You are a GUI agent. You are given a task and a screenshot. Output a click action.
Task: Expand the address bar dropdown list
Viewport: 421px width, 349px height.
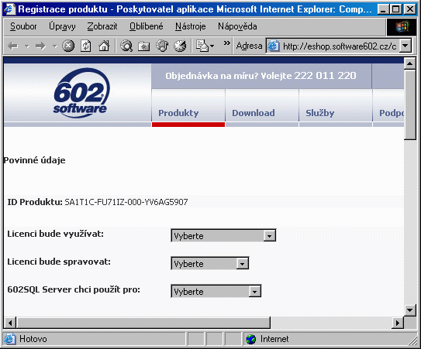405,46
